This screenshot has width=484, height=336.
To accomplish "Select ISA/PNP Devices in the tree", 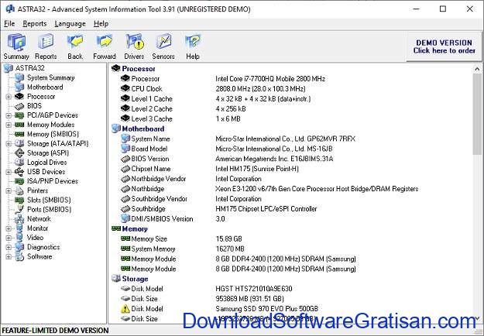I will coord(53,181).
